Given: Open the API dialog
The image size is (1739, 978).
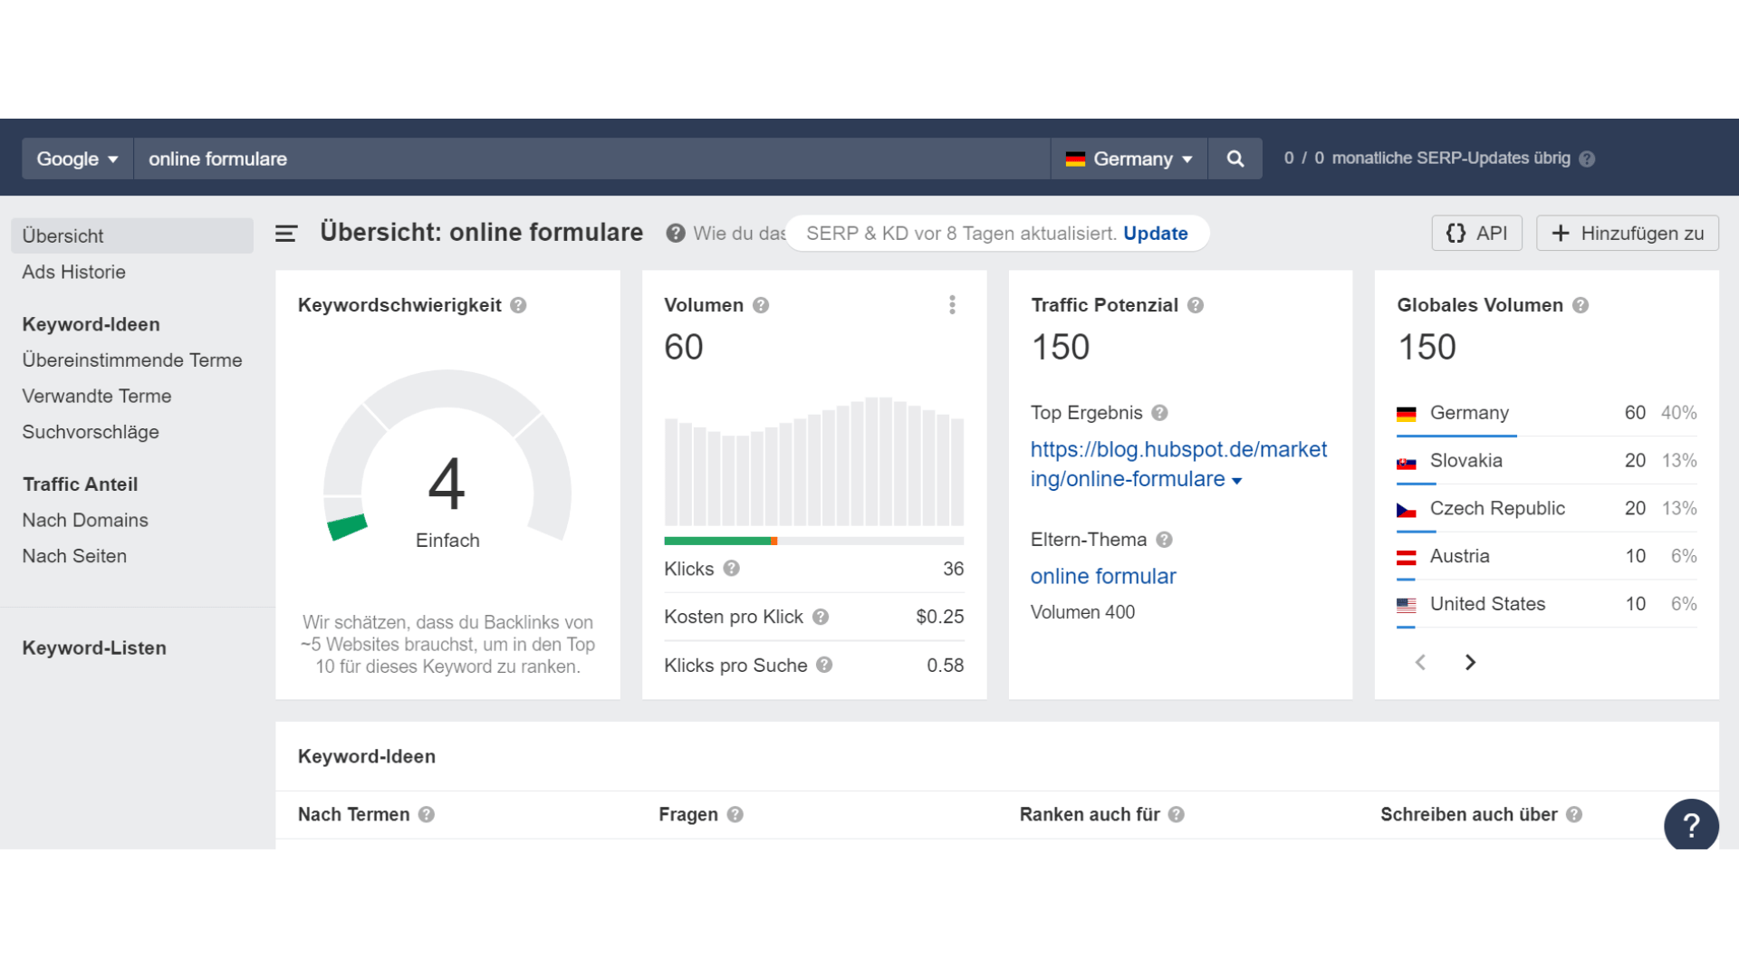Looking at the screenshot, I should point(1476,233).
